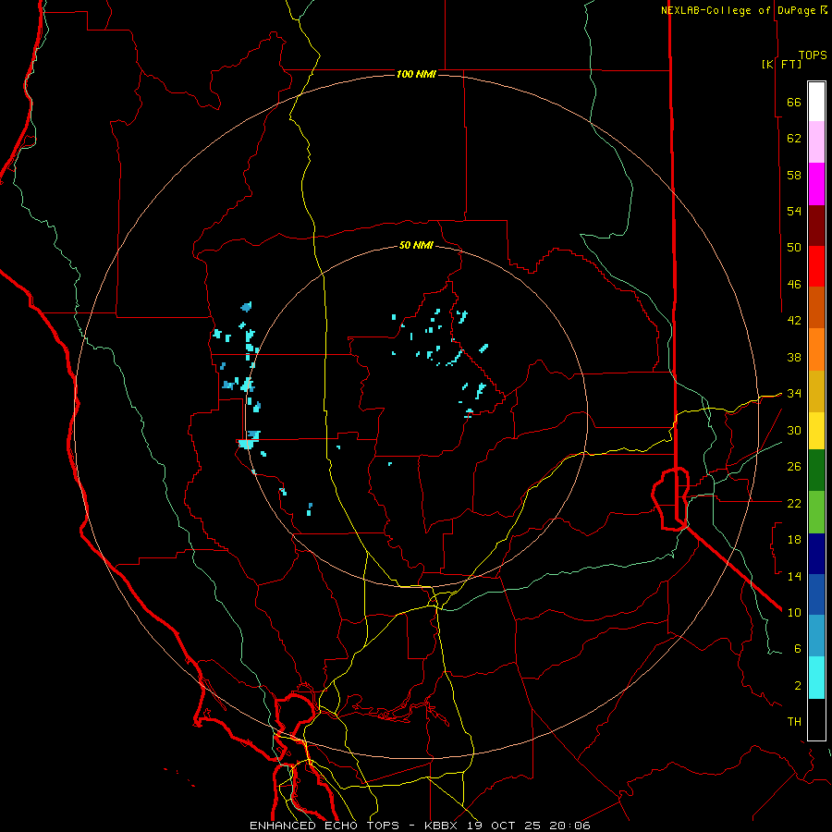Click the TH threshold label
The image size is (832, 832).
pyautogui.click(x=794, y=722)
